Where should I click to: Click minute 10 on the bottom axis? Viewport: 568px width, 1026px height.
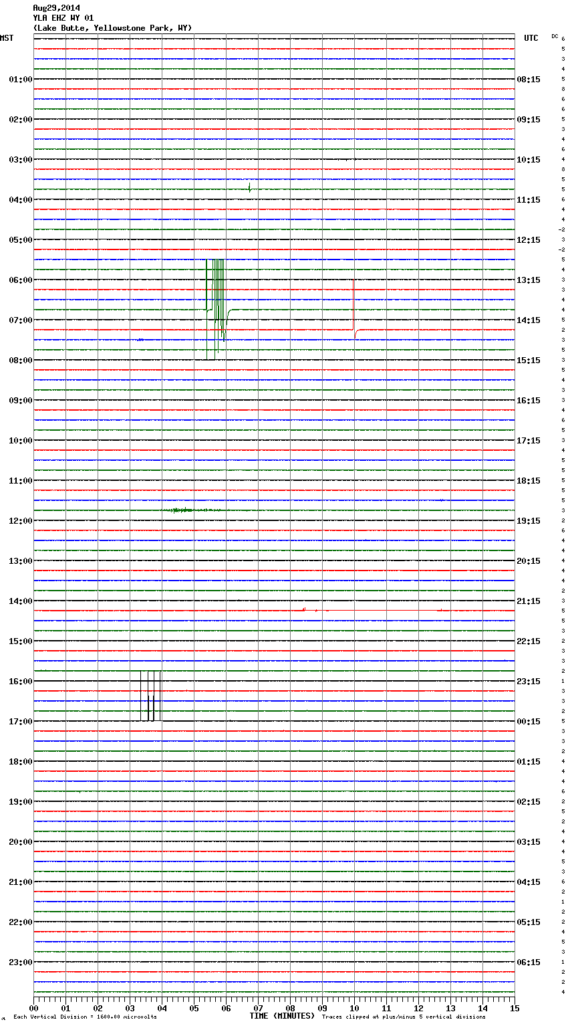click(354, 1008)
